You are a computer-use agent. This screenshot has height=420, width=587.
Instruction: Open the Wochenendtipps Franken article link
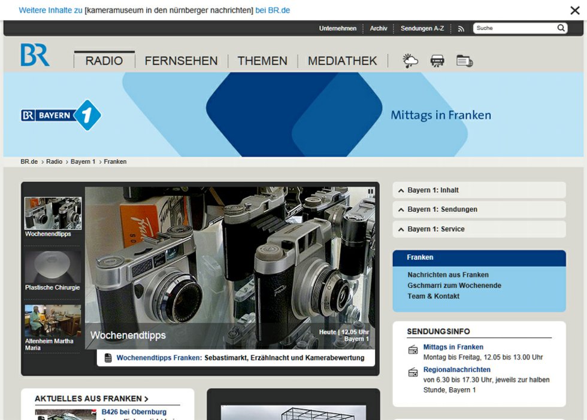click(240, 358)
